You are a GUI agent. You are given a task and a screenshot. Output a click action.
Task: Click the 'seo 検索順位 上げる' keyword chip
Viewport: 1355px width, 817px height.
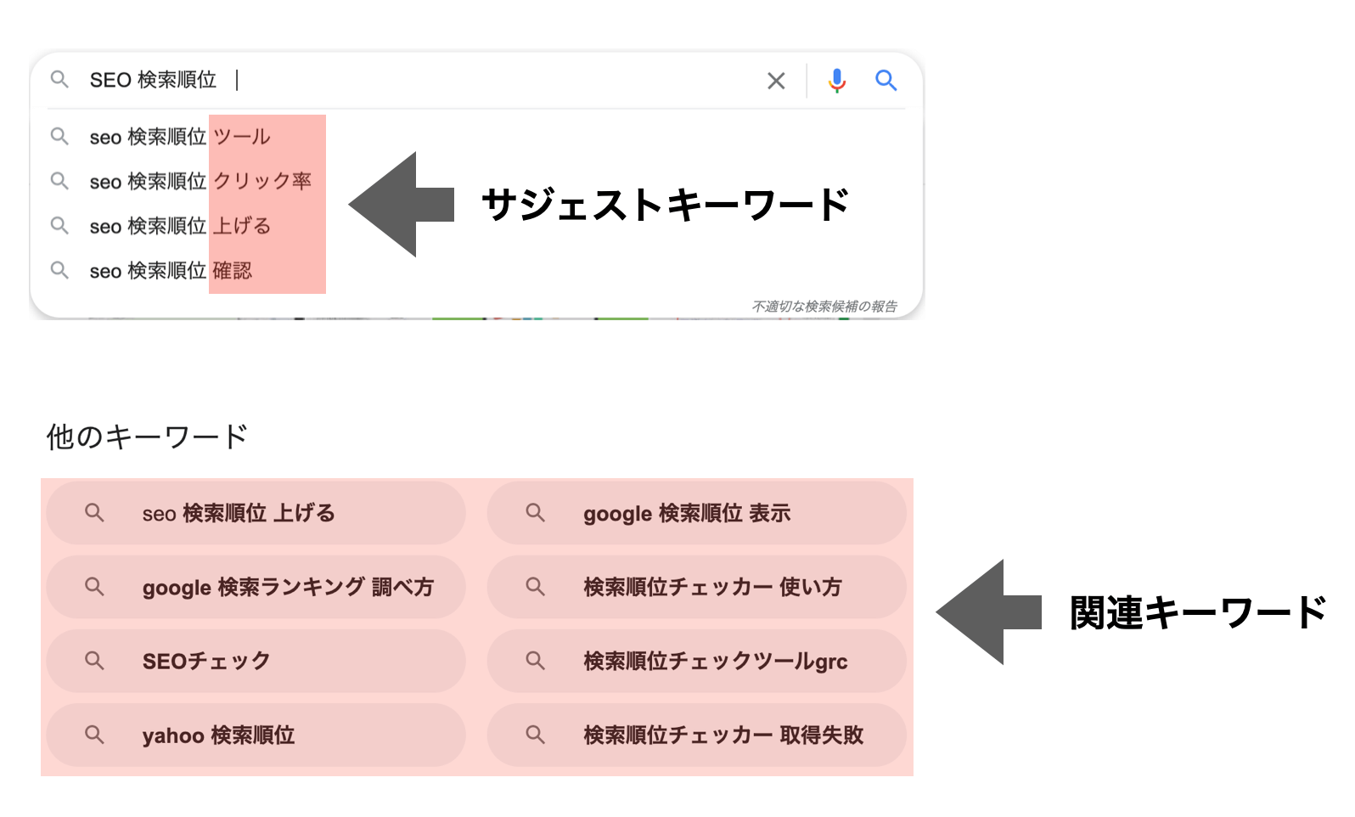(x=255, y=513)
